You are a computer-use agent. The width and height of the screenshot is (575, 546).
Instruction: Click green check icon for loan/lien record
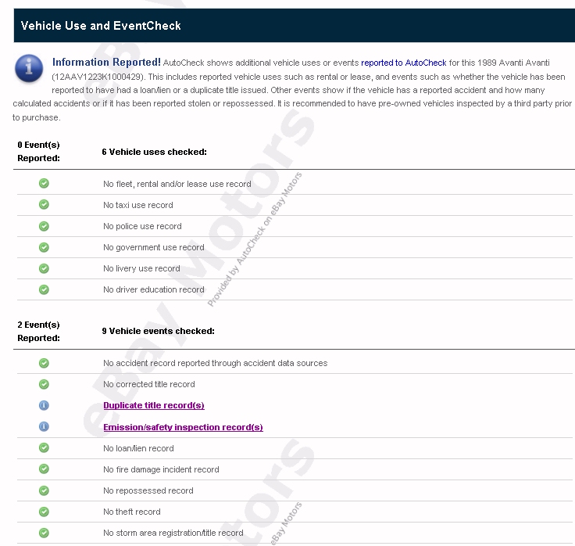[x=44, y=448]
